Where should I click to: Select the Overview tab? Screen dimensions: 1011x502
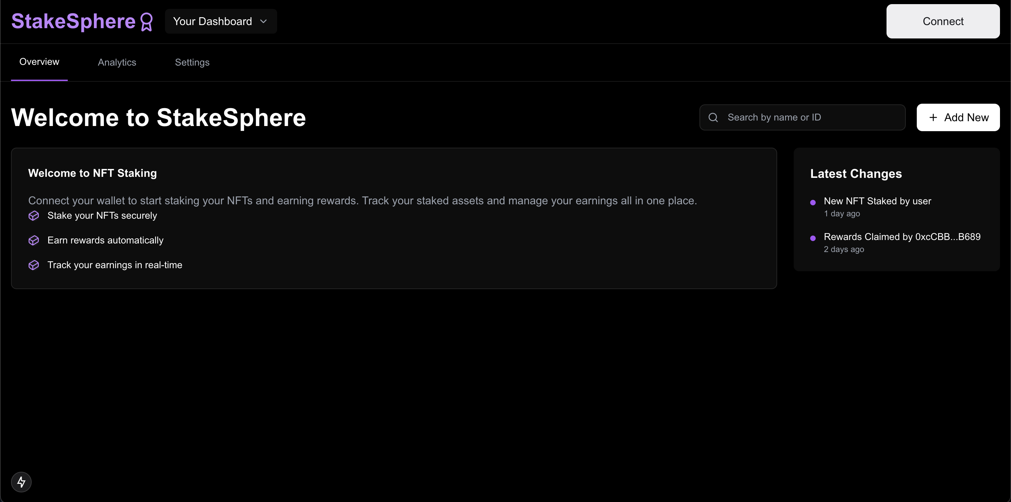[39, 62]
